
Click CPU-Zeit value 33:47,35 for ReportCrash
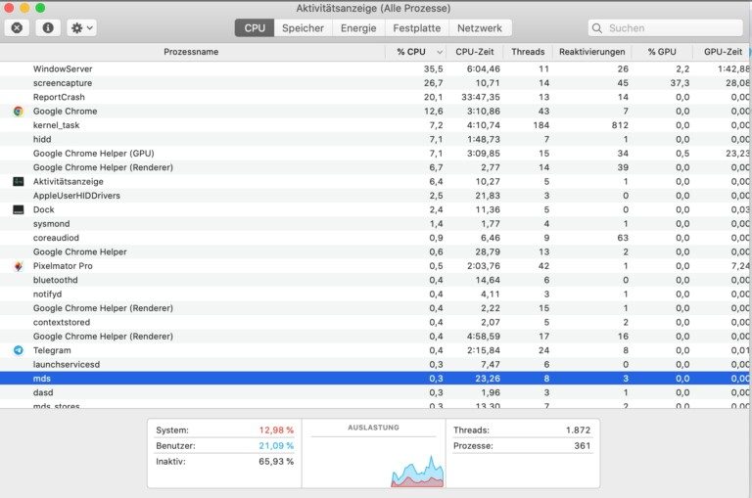(x=481, y=97)
